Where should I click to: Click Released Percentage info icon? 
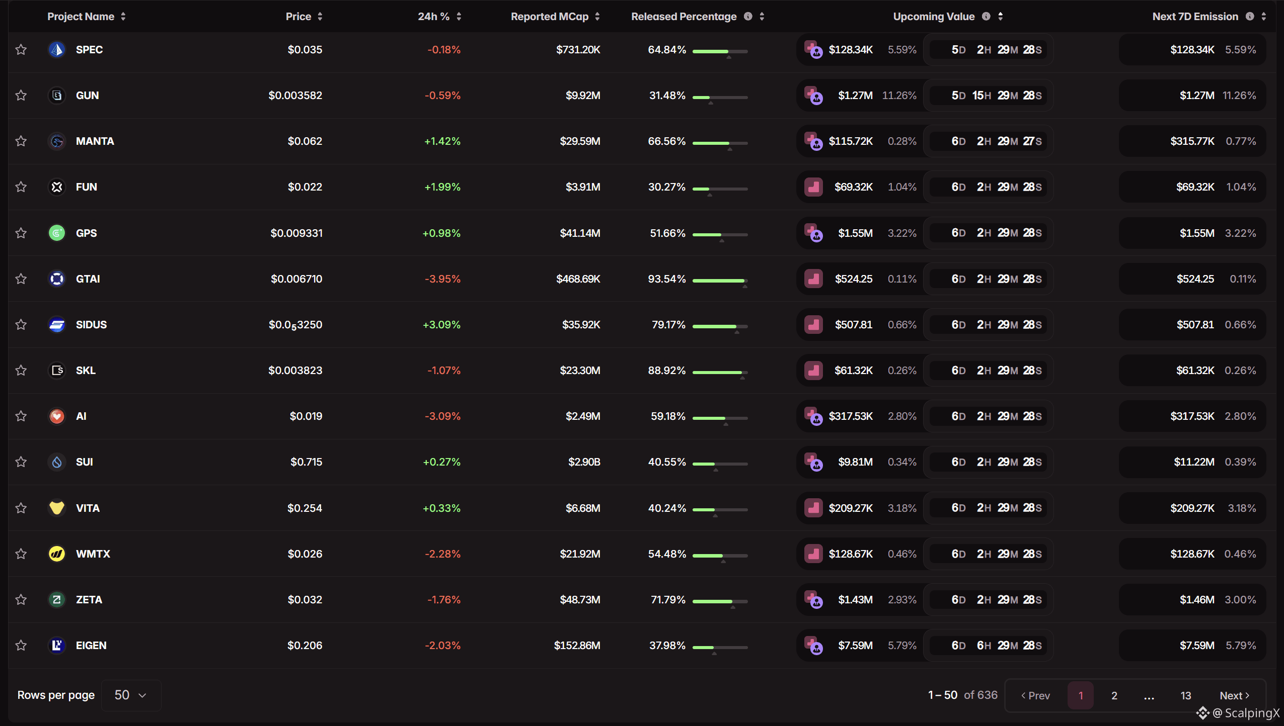point(748,16)
